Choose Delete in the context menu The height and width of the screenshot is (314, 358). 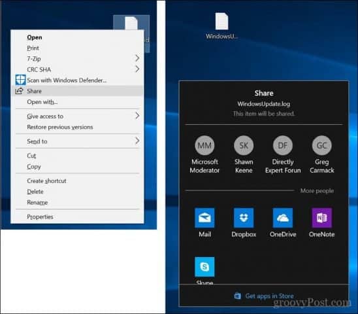pyautogui.click(x=77, y=192)
